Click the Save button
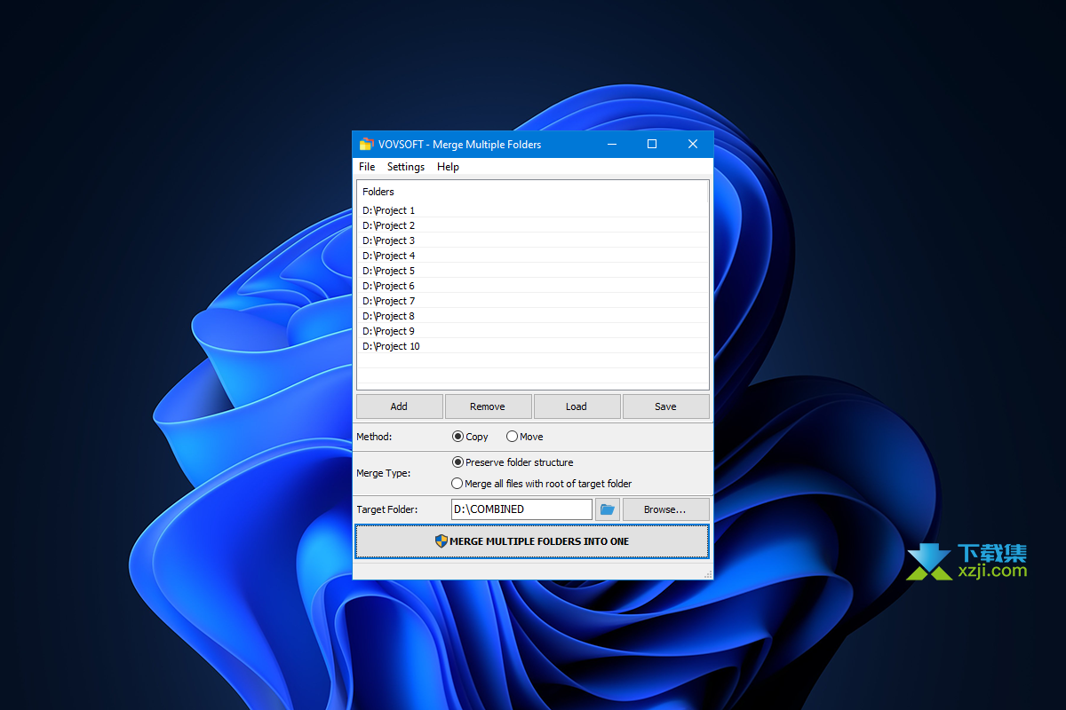 [x=665, y=406]
